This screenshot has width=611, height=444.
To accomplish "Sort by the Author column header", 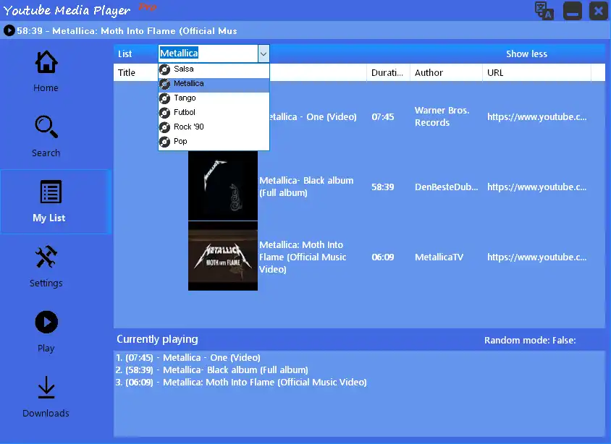I will [446, 73].
